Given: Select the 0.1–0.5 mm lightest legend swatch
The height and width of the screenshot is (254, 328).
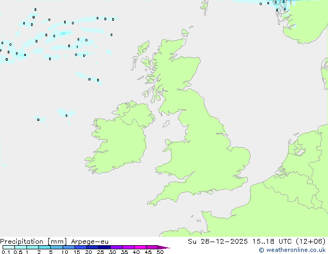Looking at the screenshot, I should point(9,248).
